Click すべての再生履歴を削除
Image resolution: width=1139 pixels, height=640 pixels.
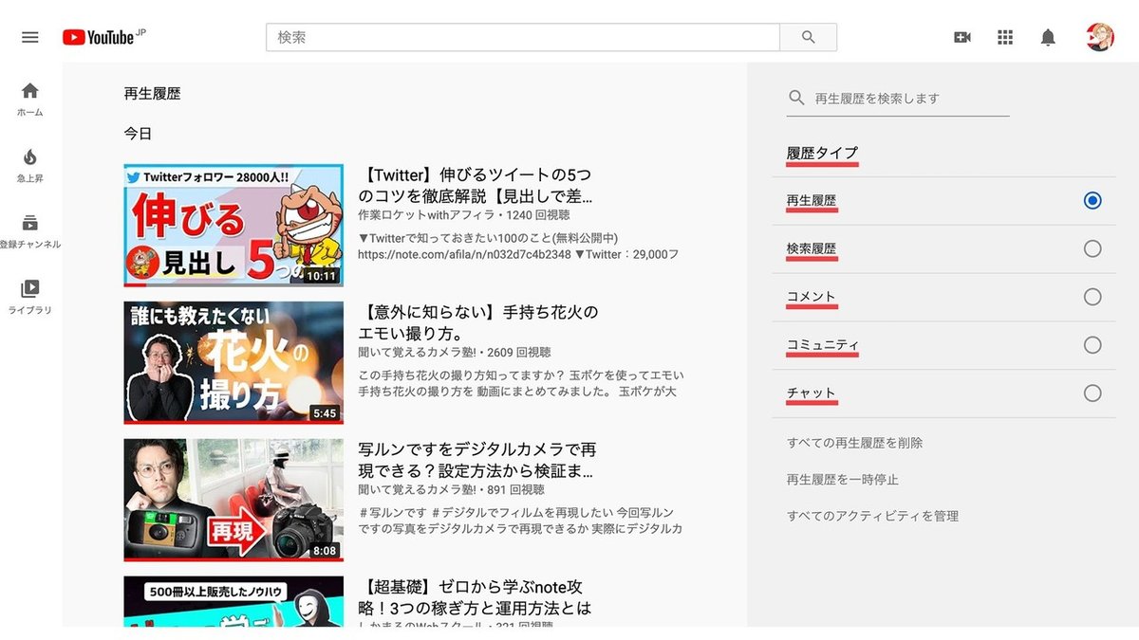[855, 443]
